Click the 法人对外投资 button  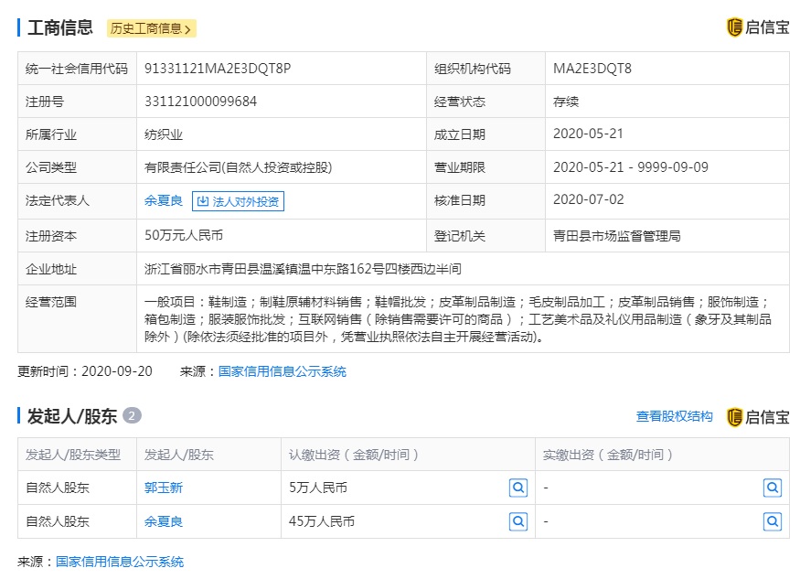238,201
